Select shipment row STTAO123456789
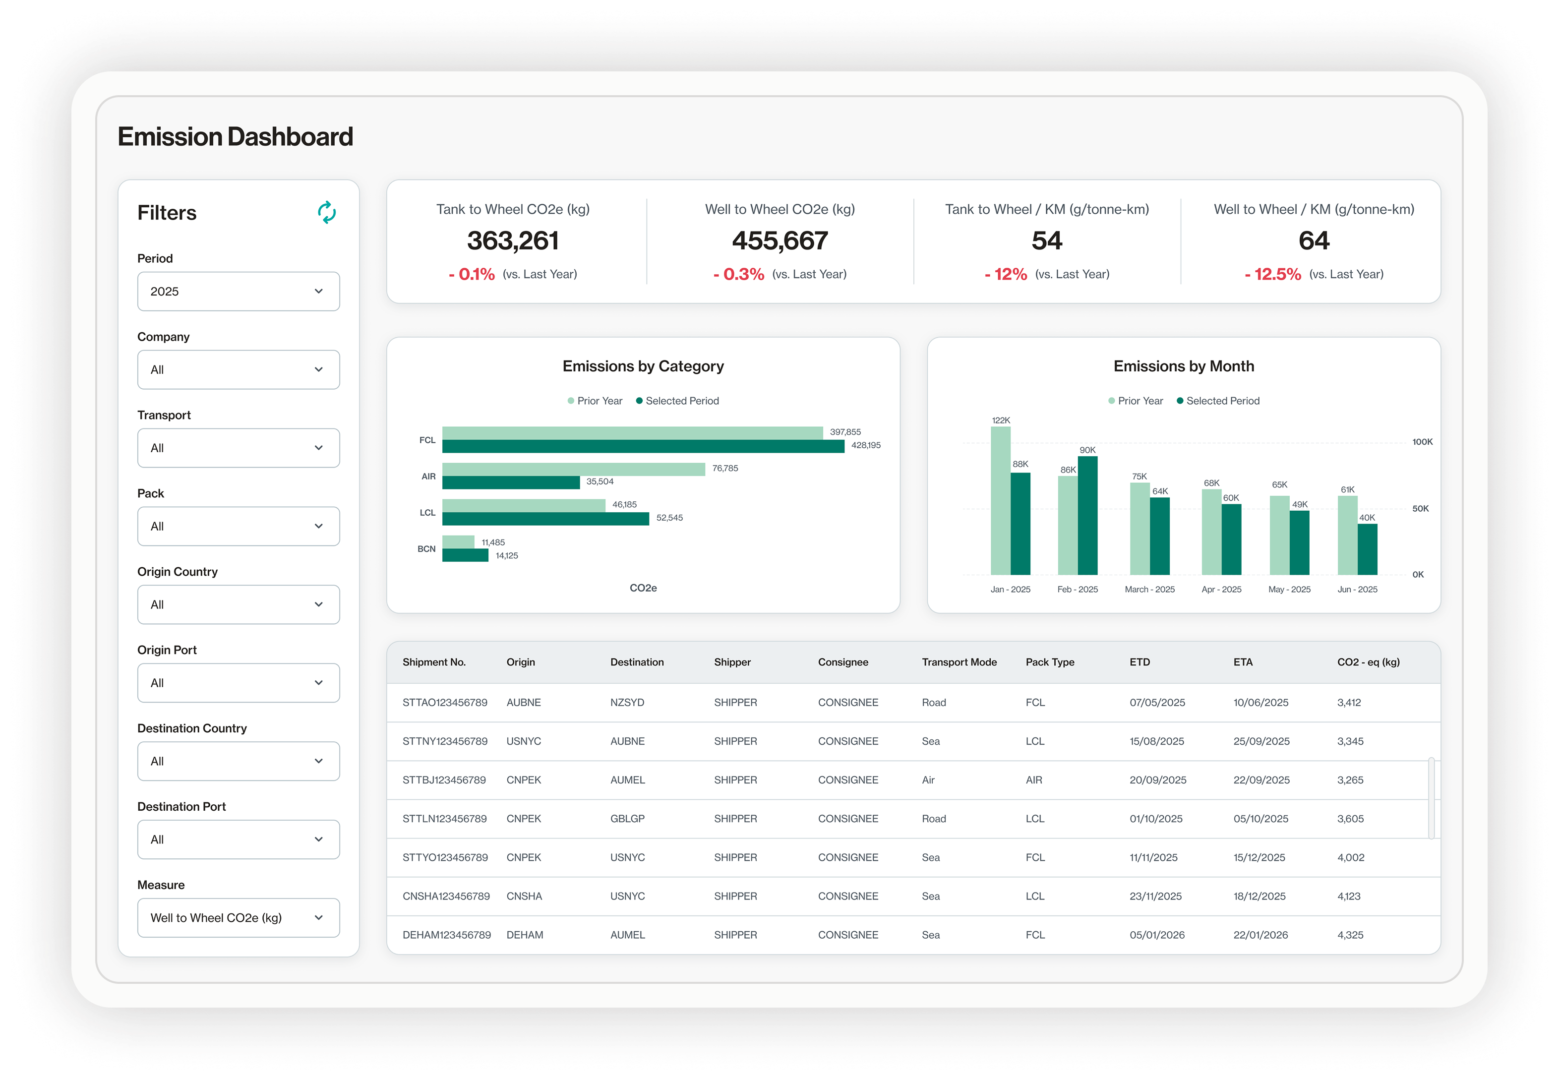1559x1079 pixels. (445, 703)
